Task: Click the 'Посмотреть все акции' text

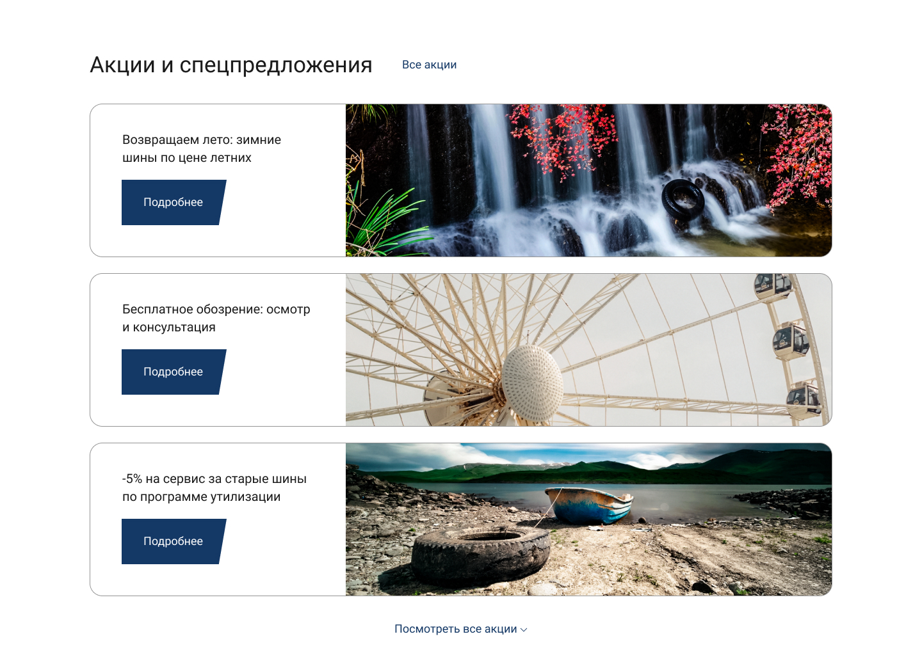Action: [455, 629]
